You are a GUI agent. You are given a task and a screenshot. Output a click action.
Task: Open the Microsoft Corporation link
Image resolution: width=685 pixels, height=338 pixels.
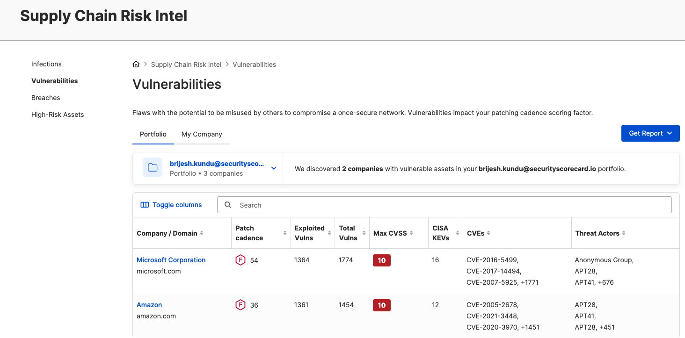click(171, 260)
